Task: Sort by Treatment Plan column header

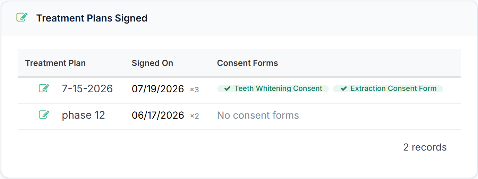Action: [56, 63]
